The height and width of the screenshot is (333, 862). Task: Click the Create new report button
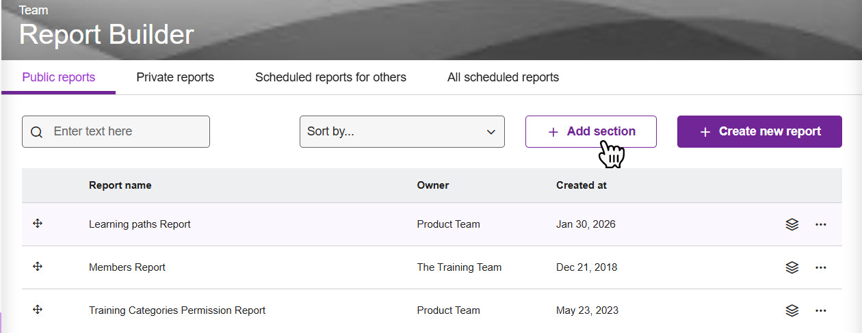point(759,131)
